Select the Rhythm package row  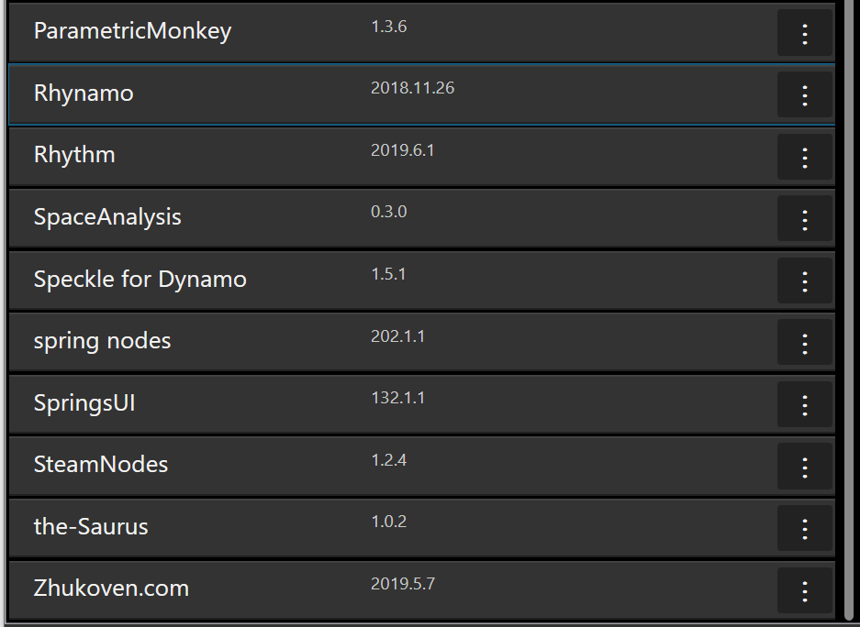tap(73, 156)
